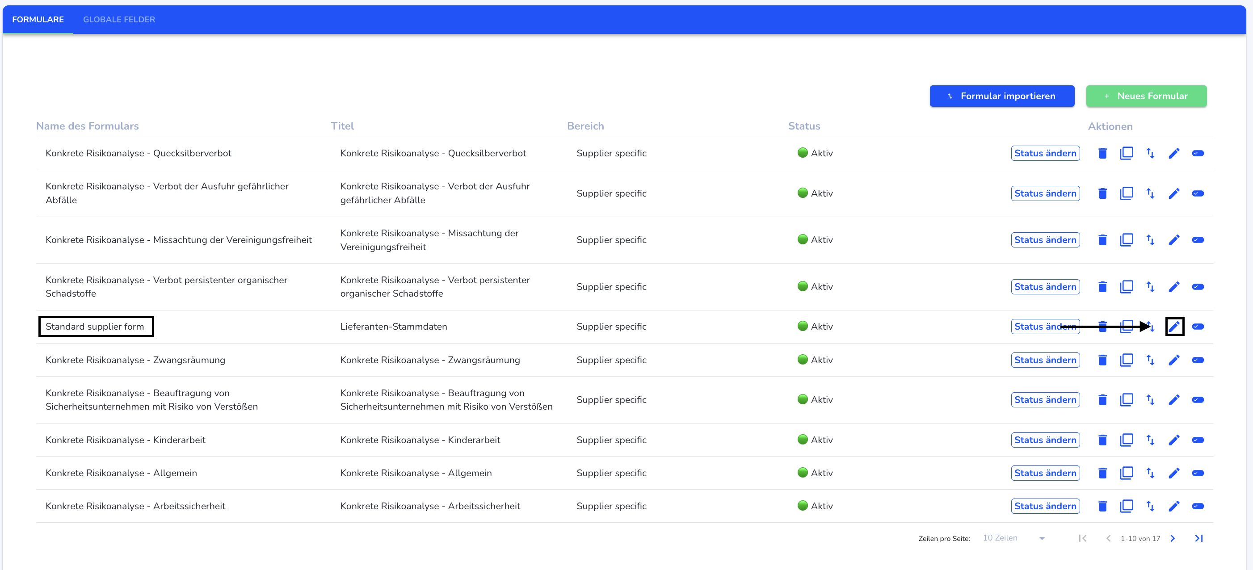Select title cell Konkrete Risikoanalyse - Arbeitssicherheit
The height and width of the screenshot is (570, 1253).
[x=430, y=506]
